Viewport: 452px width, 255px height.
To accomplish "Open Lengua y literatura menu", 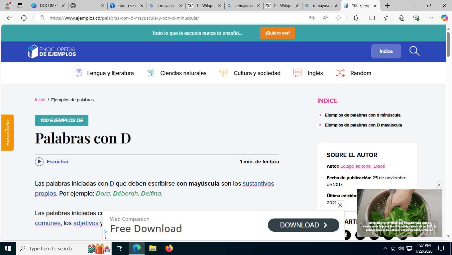I will tap(104, 73).
